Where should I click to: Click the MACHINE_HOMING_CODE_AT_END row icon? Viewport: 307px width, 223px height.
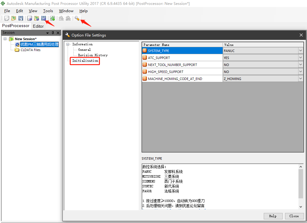[145, 78]
